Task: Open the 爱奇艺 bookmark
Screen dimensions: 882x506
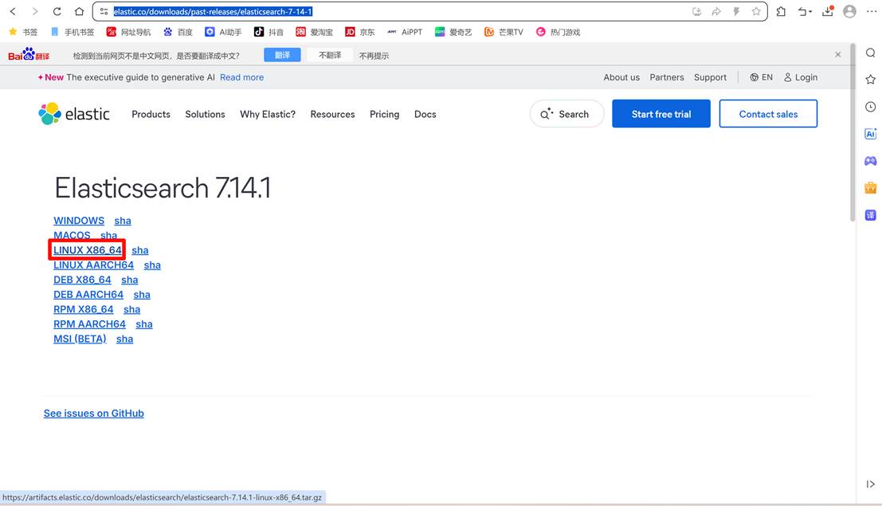Action: (x=453, y=32)
